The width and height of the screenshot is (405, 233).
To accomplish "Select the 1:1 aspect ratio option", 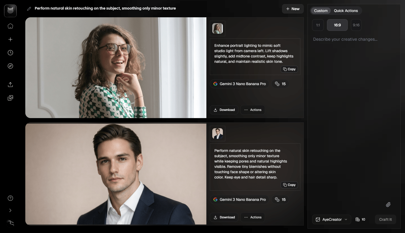I will [318, 25].
